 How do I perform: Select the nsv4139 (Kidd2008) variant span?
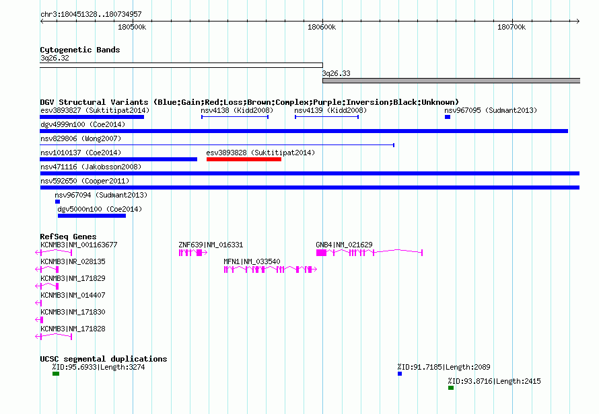[x=326, y=117]
